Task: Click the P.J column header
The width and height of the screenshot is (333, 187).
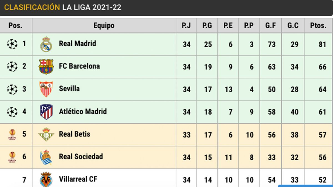Action: [186, 26]
